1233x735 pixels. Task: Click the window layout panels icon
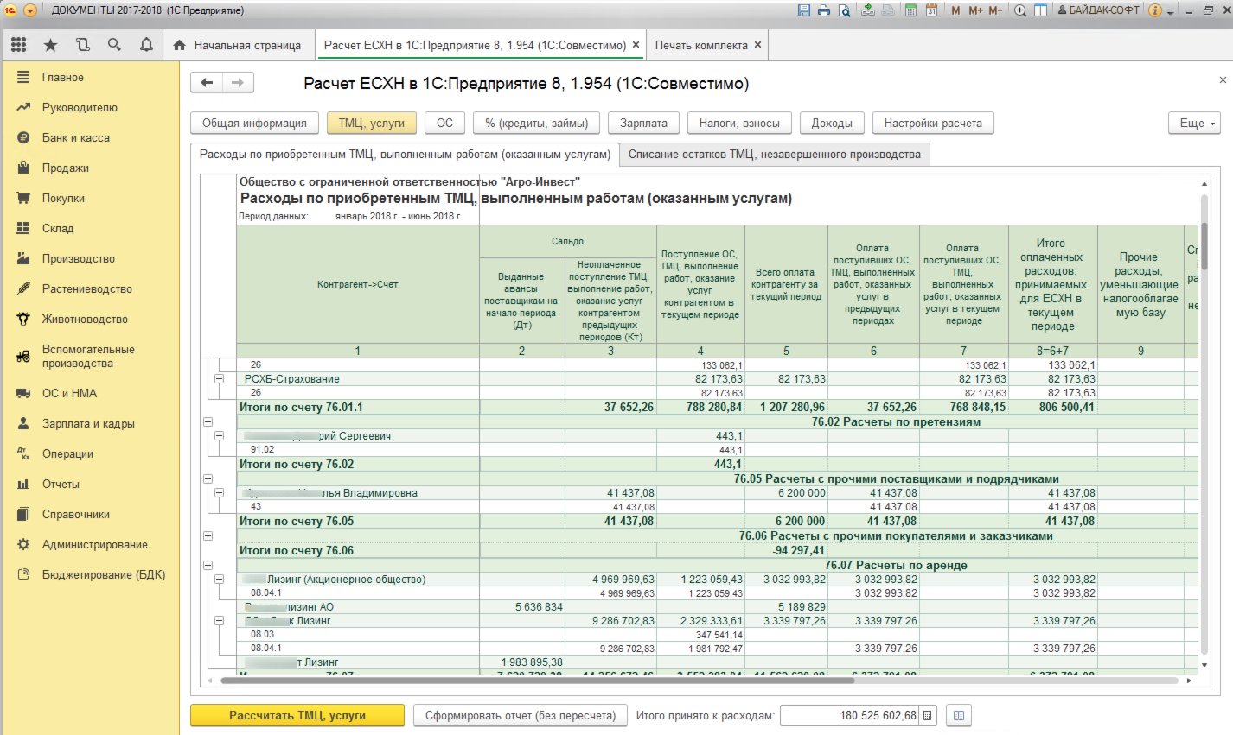click(1040, 10)
